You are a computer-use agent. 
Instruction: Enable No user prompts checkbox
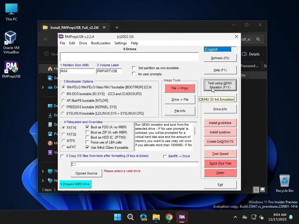point(134,74)
